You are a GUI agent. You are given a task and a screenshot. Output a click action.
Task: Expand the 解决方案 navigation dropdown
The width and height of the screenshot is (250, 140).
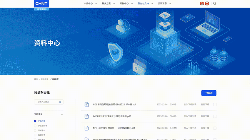point(108,4)
